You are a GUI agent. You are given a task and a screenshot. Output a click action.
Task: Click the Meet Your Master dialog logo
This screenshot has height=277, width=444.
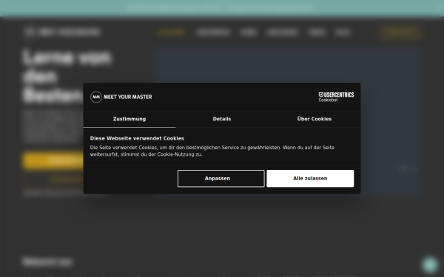click(x=121, y=97)
